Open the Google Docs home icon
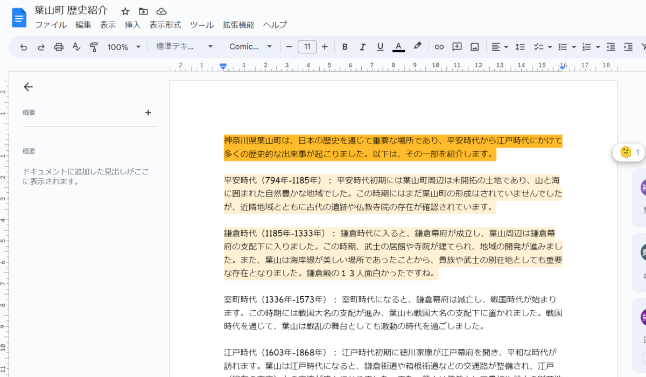Screen dimensions: 646x377 click(x=19, y=18)
